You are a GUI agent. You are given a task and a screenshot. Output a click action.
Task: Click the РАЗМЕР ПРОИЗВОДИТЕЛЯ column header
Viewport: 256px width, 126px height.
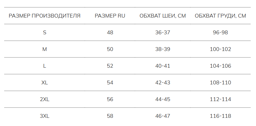pyautogui.click(x=45, y=16)
